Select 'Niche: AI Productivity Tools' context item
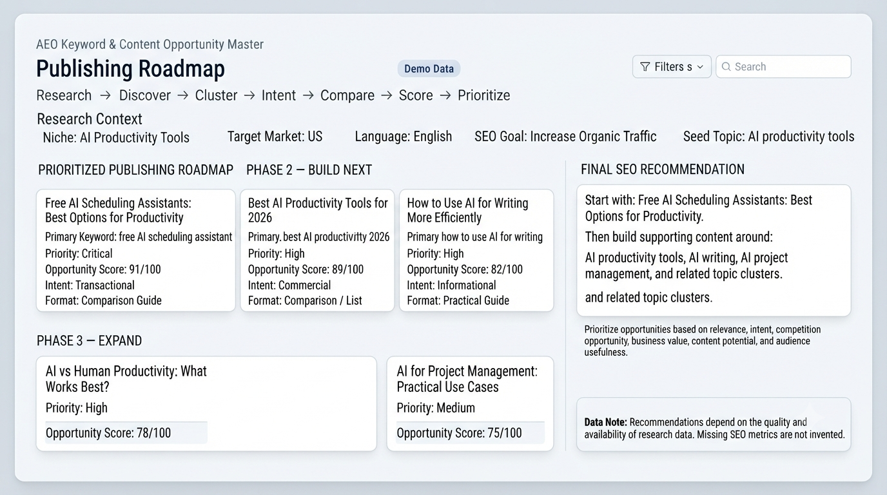Image resolution: width=887 pixels, height=495 pixels. 116,137
